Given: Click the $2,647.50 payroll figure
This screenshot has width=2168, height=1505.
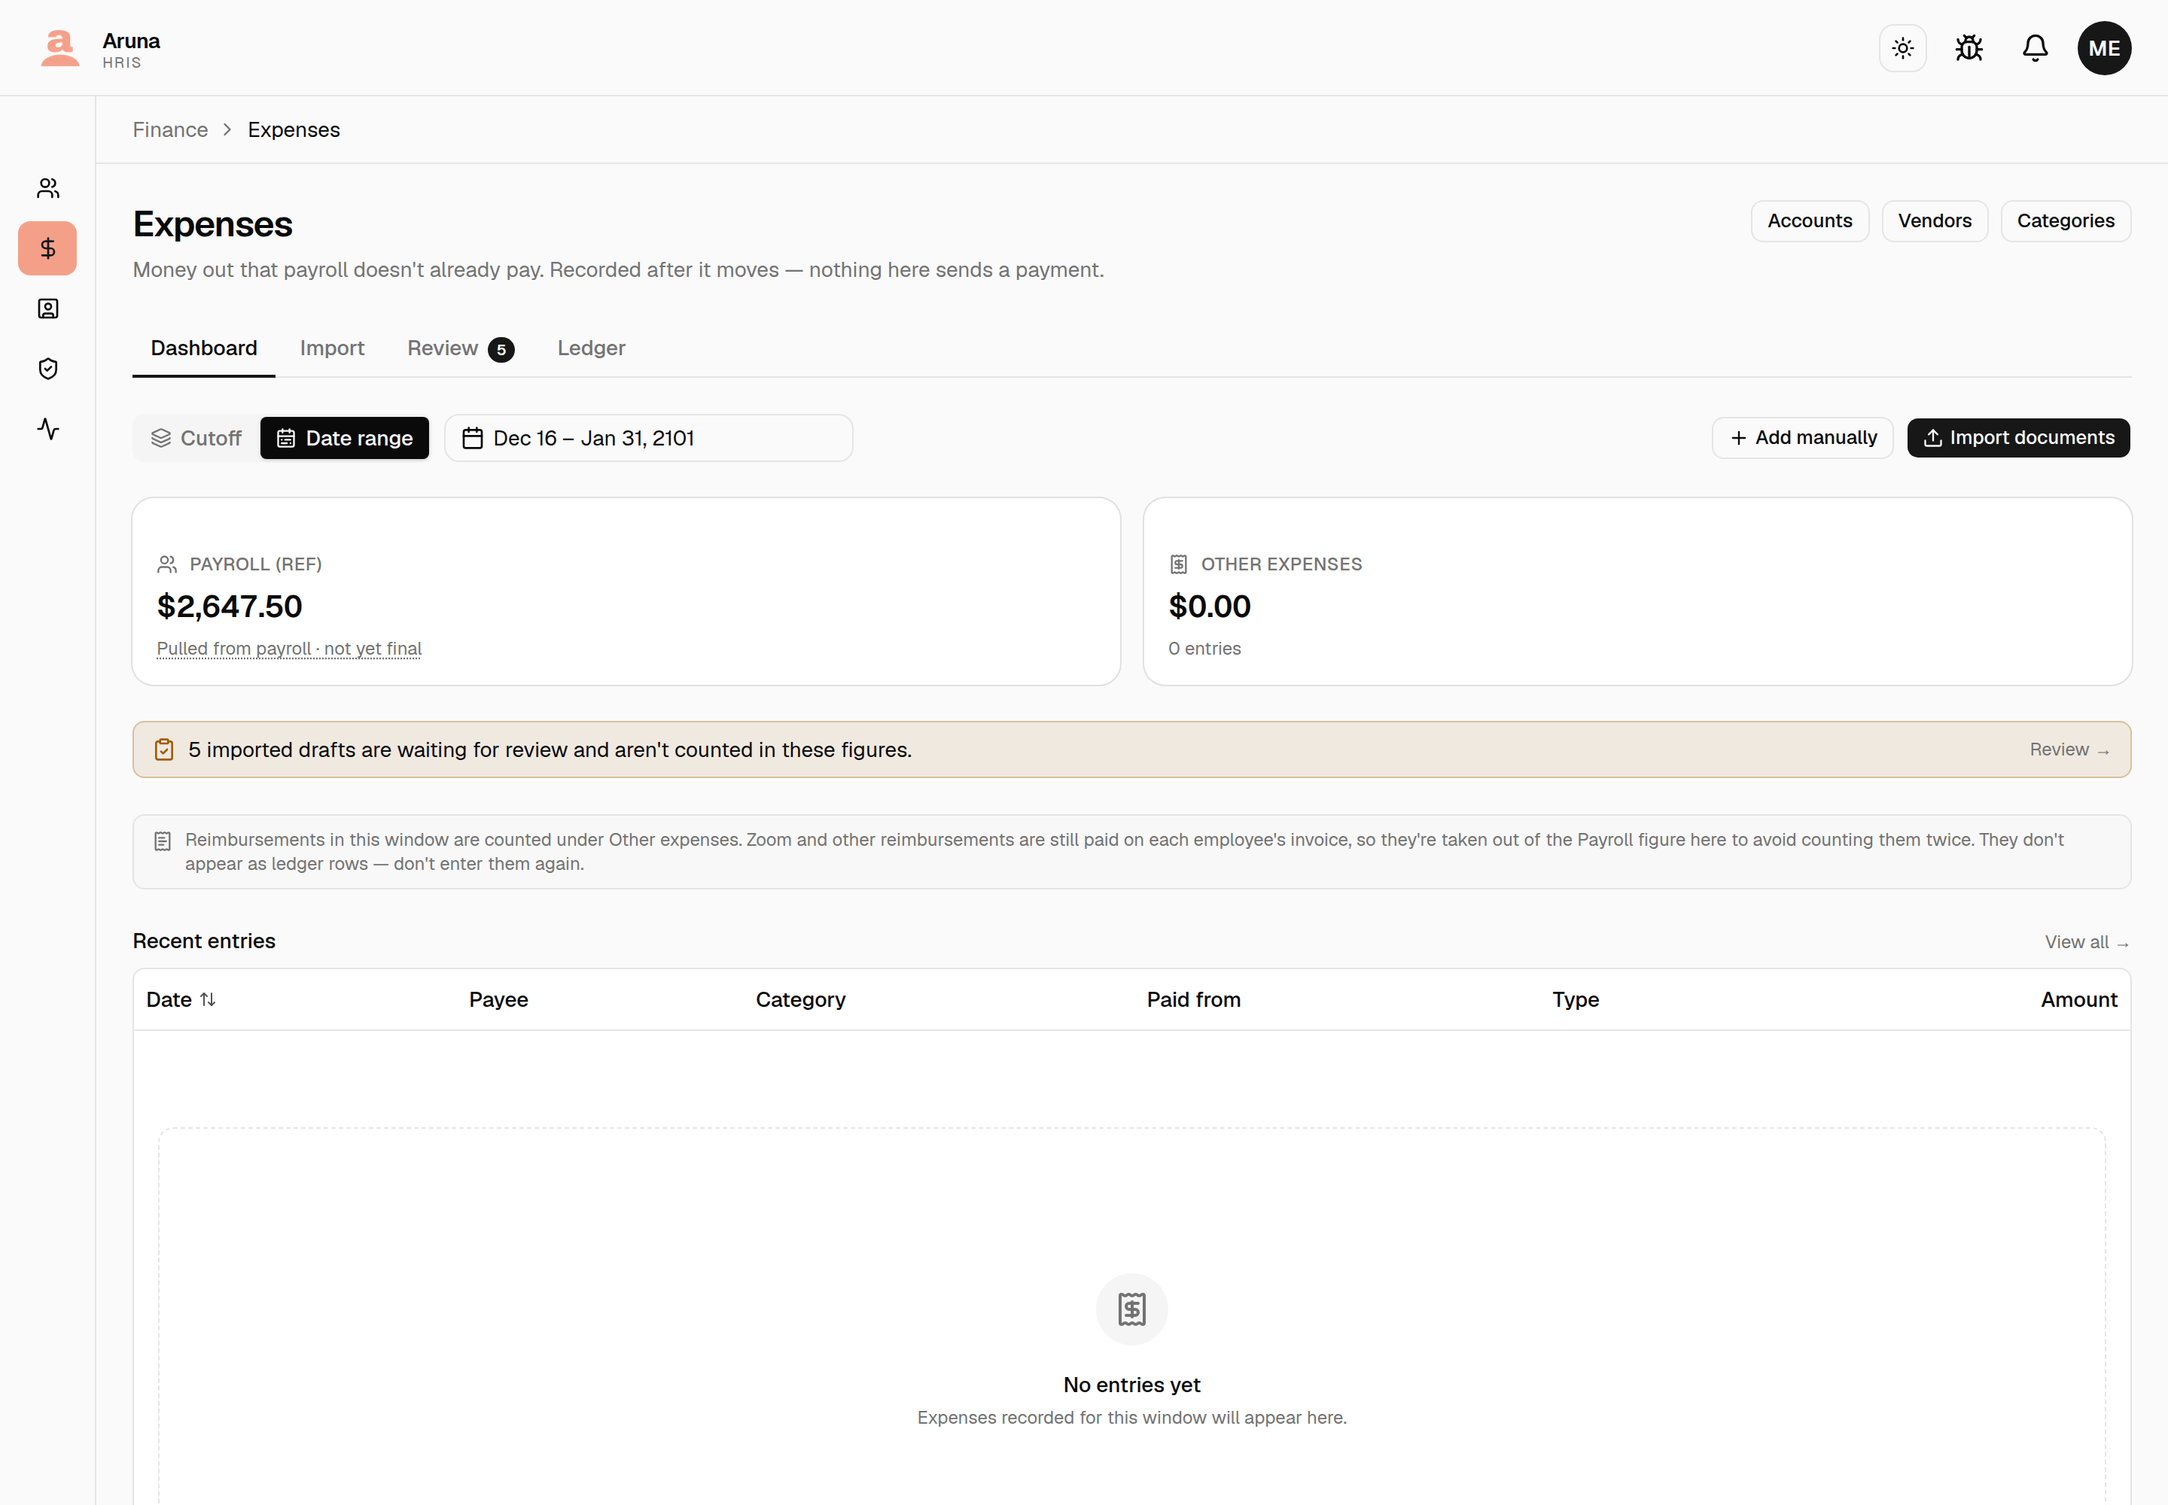Looking at the screenshot, I should pyautogui.click(x=230, y=607).
